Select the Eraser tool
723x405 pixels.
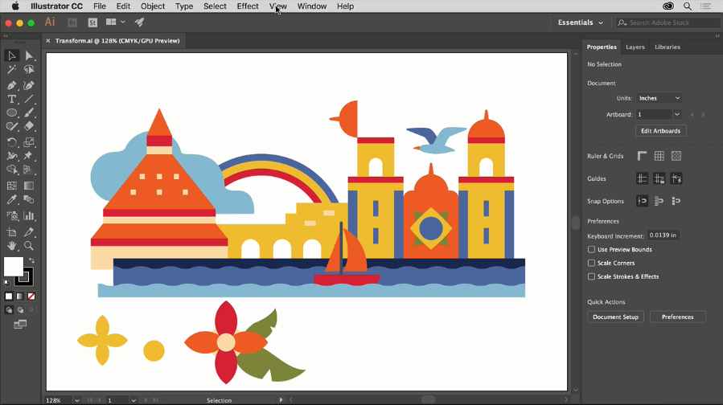pos(29,126)
